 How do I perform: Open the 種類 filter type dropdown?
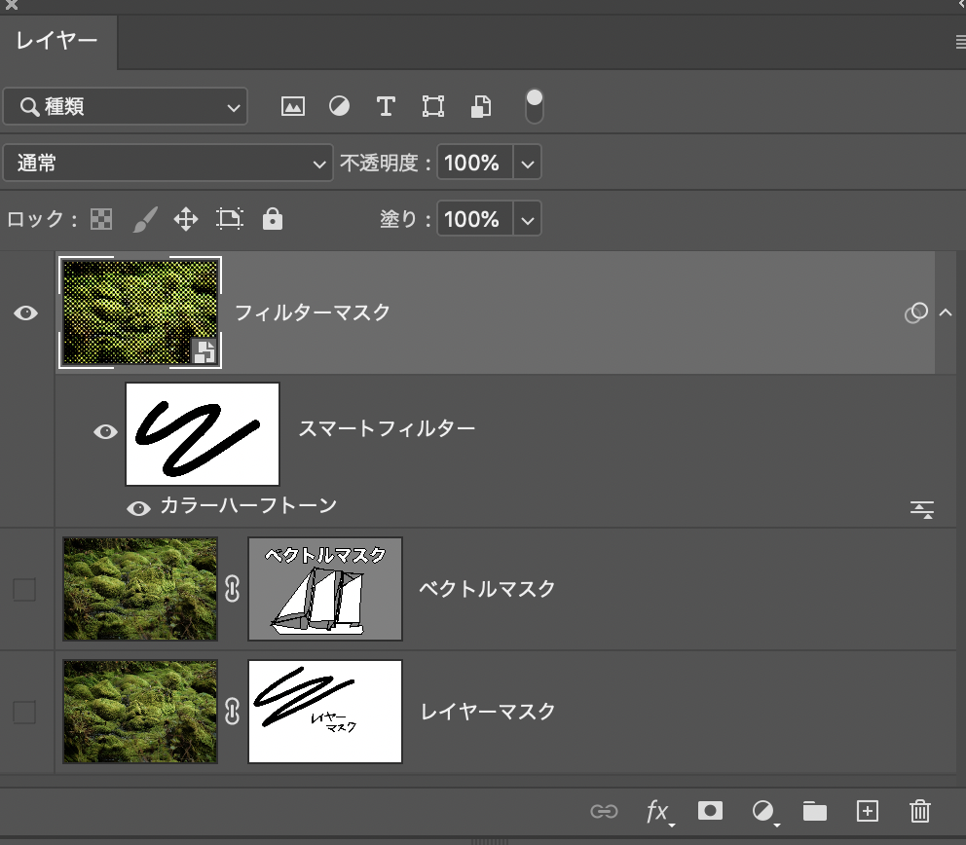click(x=125, y=106)
